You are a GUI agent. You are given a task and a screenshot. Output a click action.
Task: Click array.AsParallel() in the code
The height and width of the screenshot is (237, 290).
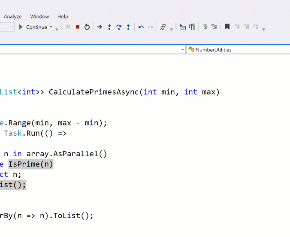coord(66,154)
